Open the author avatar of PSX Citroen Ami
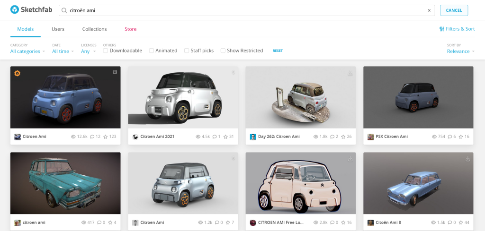This screenshot has height=231, width=485. (x=370, y=137)
